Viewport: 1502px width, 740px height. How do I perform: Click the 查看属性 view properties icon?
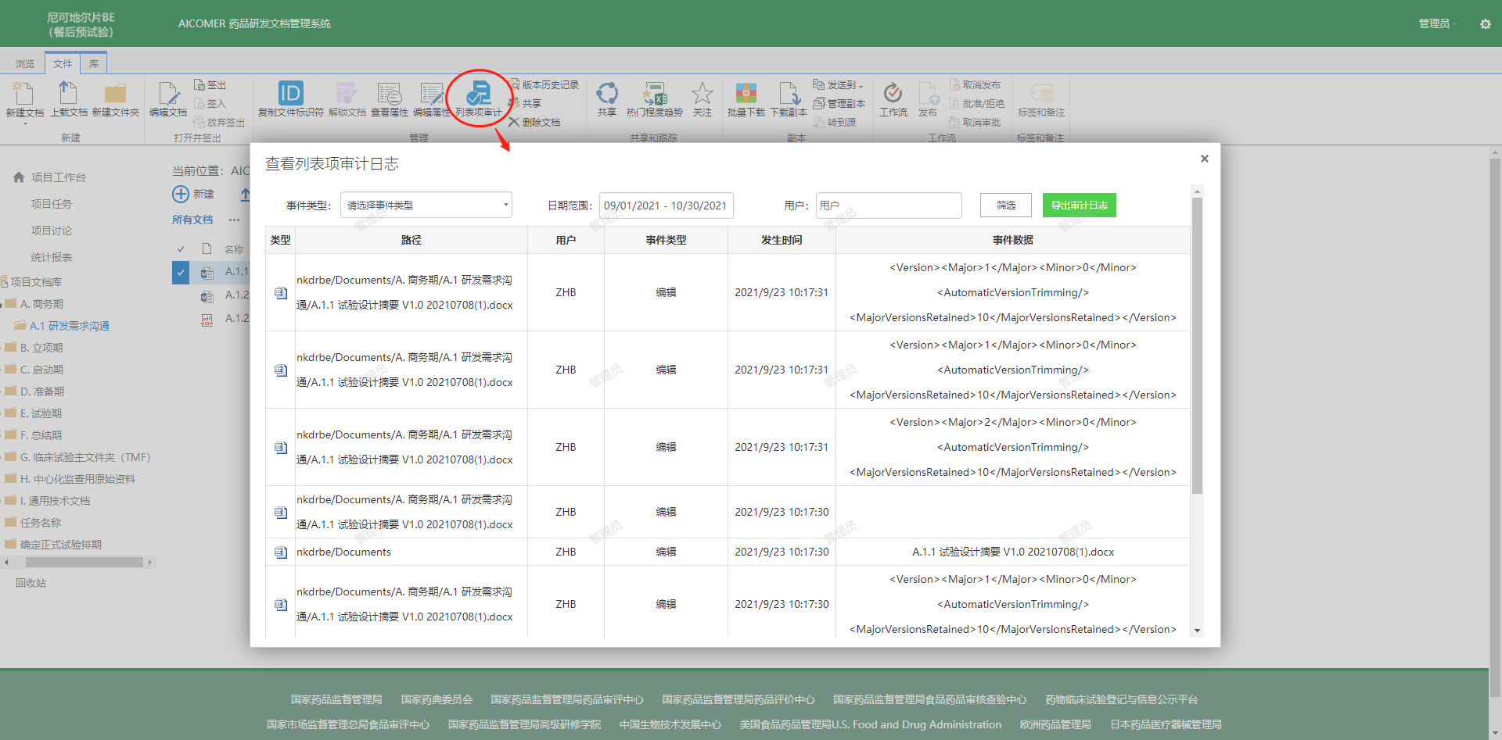389,94
